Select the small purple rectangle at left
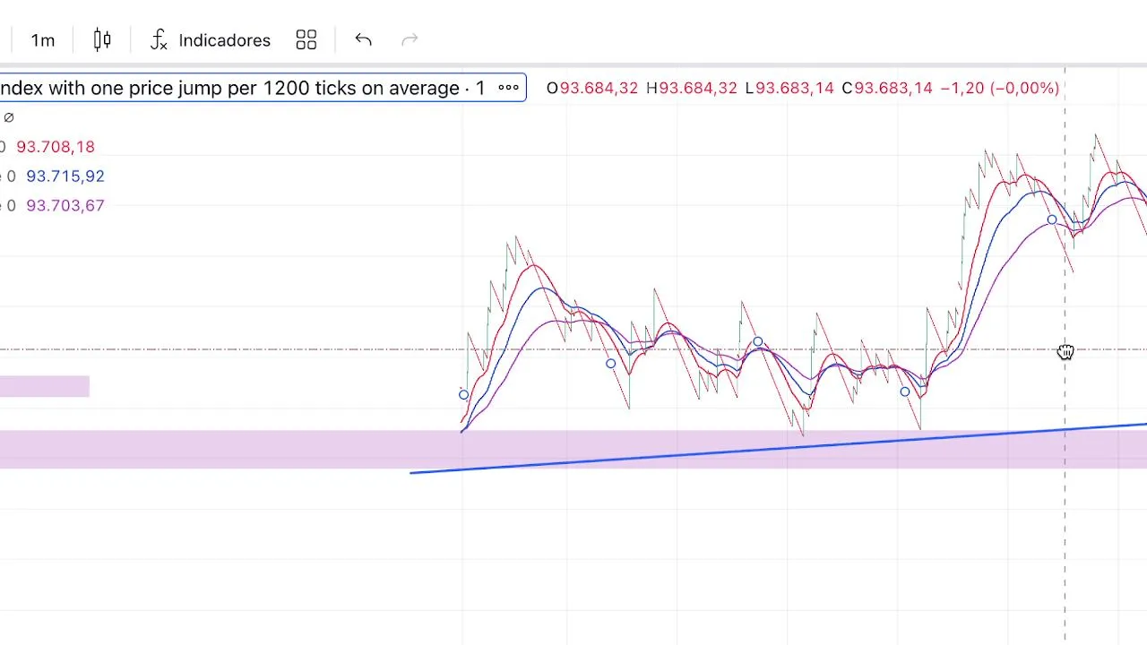 [45, 386]
